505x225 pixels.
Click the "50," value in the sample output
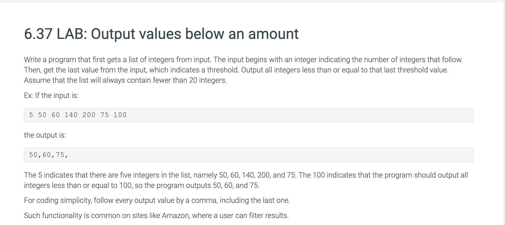click(36, 155)
